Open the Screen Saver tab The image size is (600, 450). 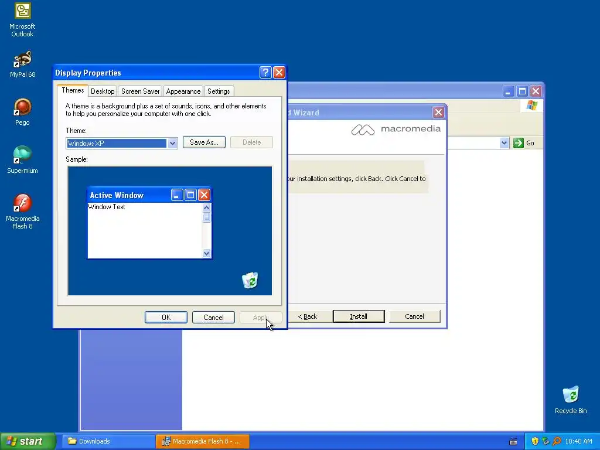pos(141,91)
